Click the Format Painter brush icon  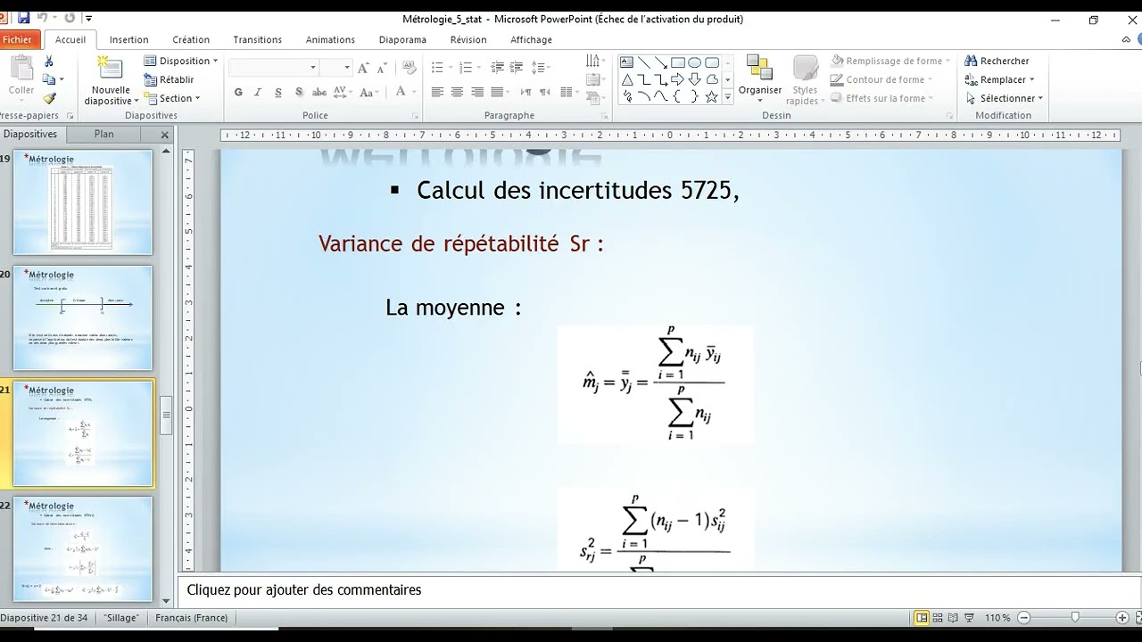[x=49, y=98]
